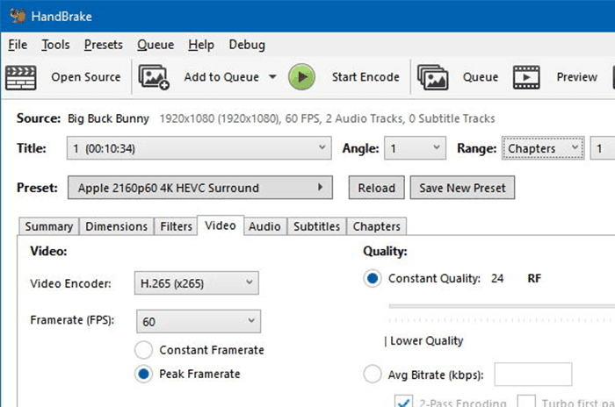Open the Video Encoder dropdown
The height and width of the screenshot is (407, 615).
(198, 283)
